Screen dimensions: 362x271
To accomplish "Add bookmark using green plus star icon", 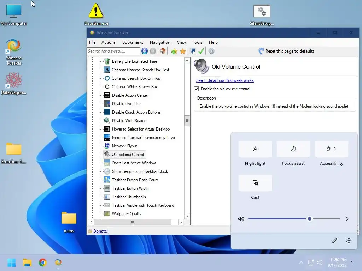I will (x=174, y=51).
